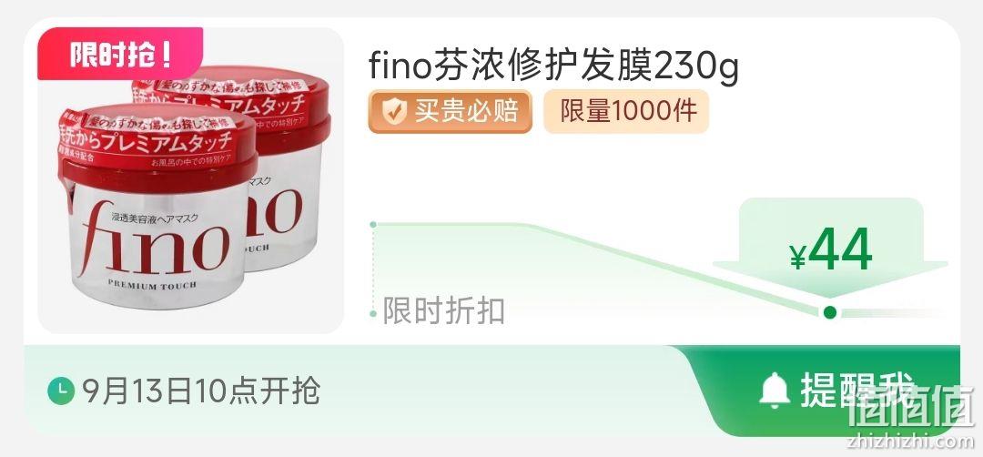983x457 pixels.
Task: Click the ¥44 price label
Action: click(x=831, y=249)
